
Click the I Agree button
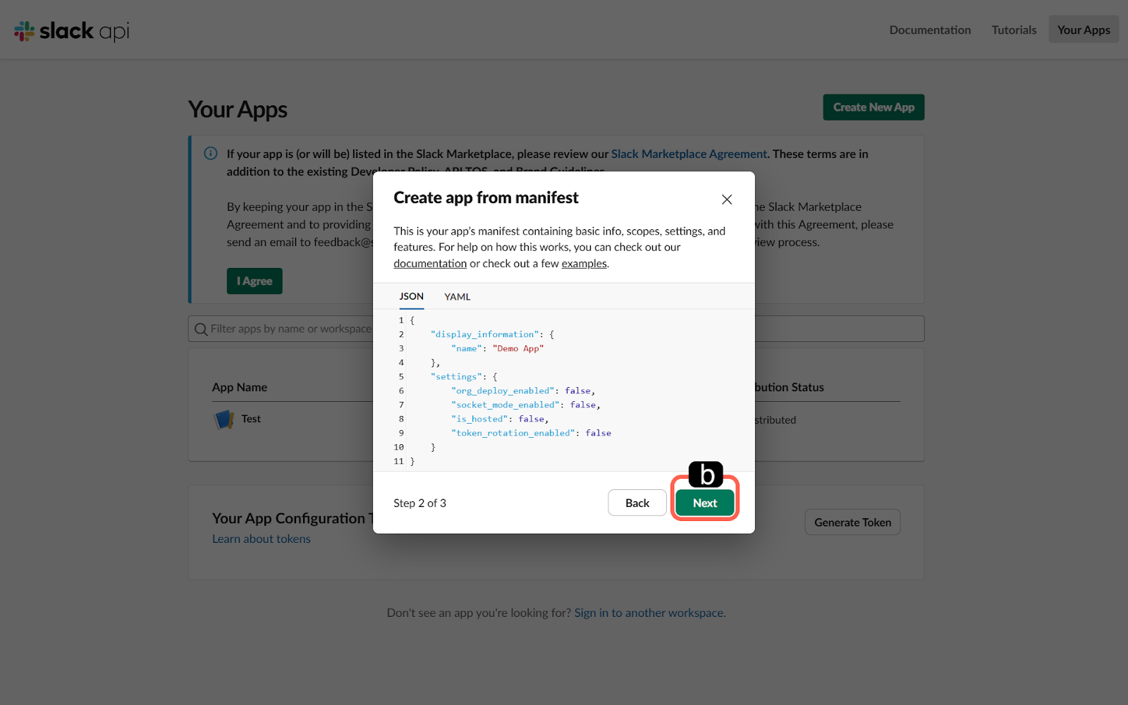pyautogui.click(x=254, y=281)
